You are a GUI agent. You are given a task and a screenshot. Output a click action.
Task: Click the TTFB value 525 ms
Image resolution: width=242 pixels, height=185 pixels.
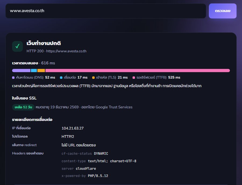pyautogui.click(x=174, y=77)
